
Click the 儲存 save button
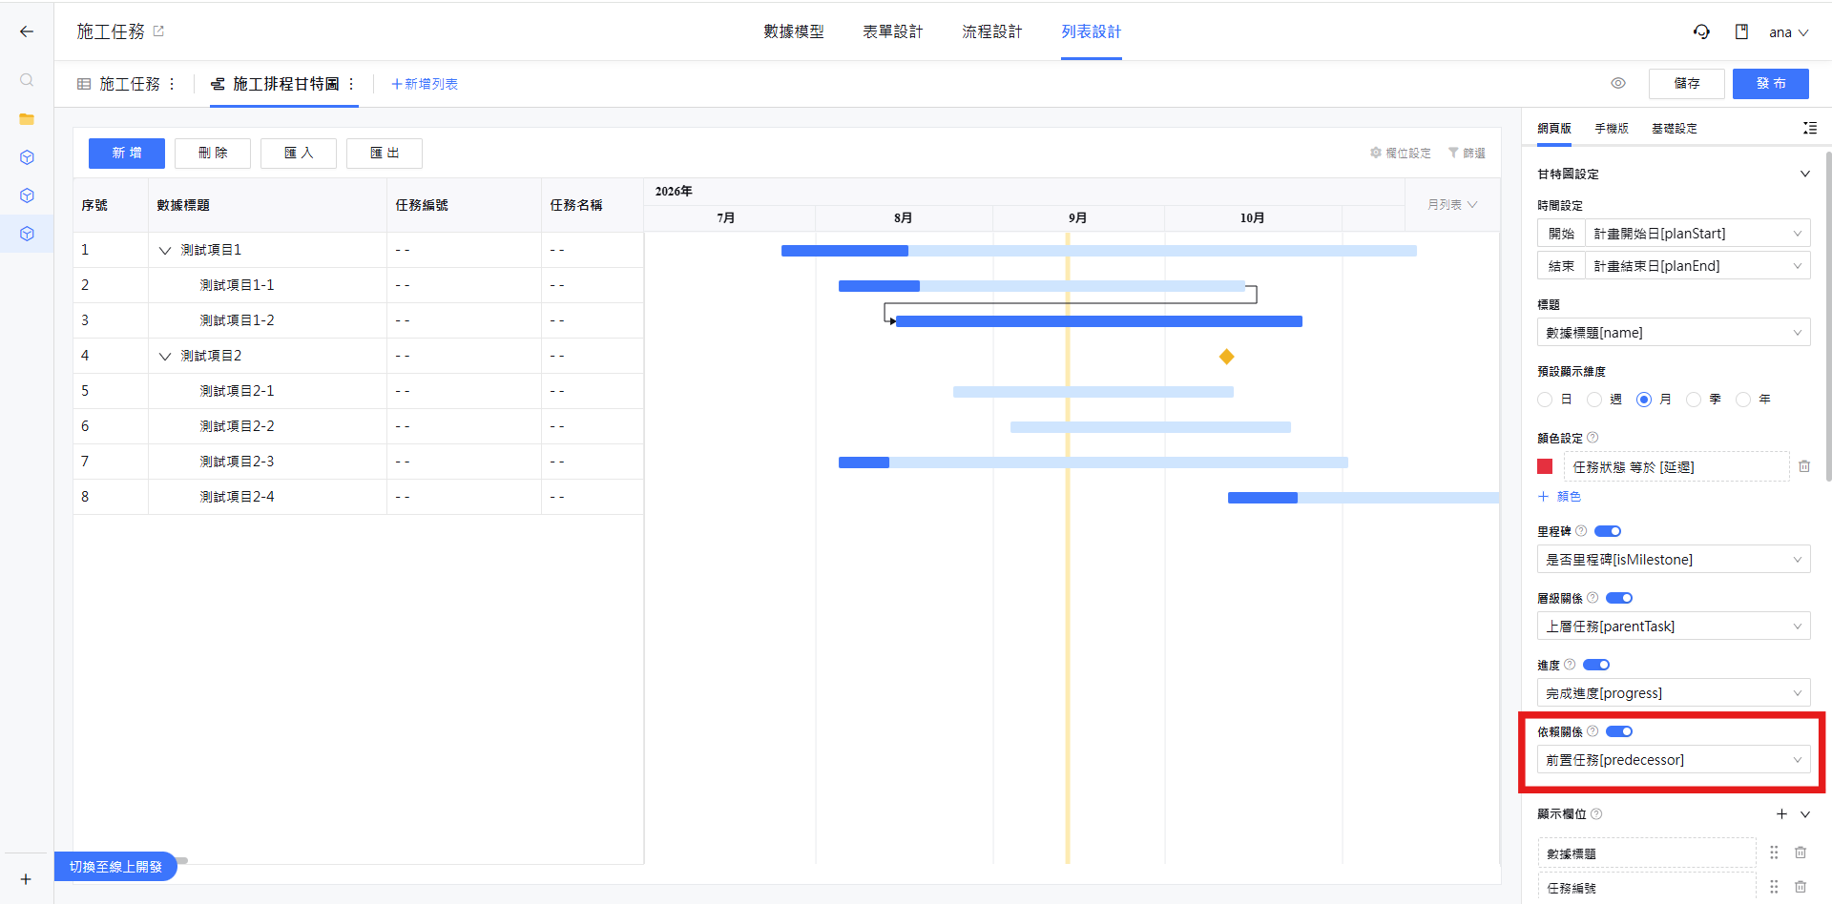1687,83
